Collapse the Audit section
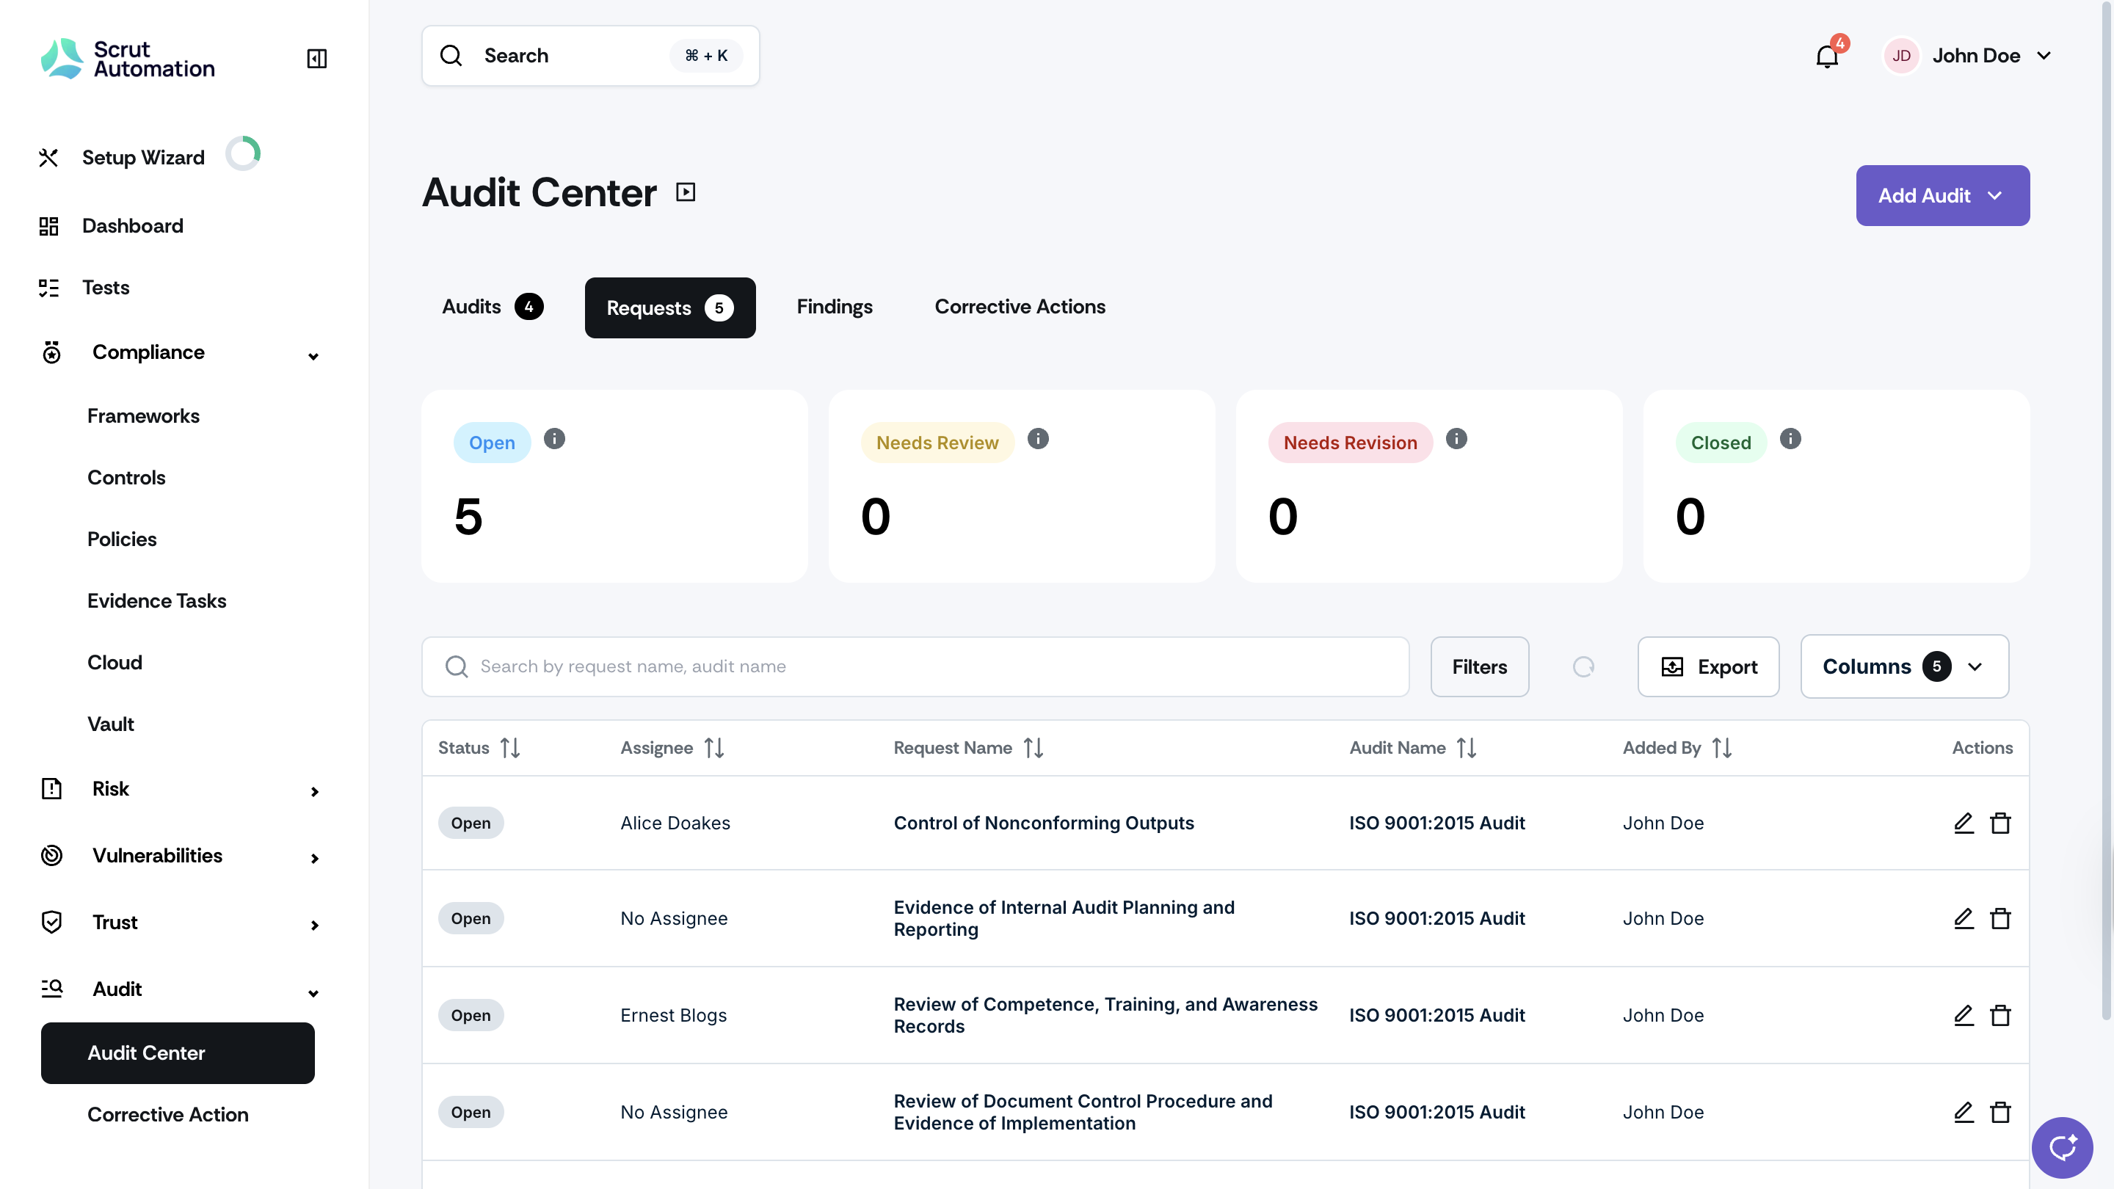The width and height of the screenshot is (2114, 1189). coord(313,993)
